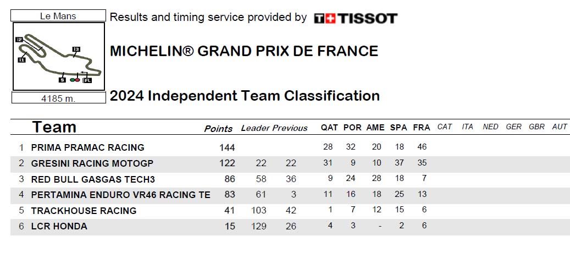
Task: Click the FL finish line marker on map
Action: pos(87,80)
